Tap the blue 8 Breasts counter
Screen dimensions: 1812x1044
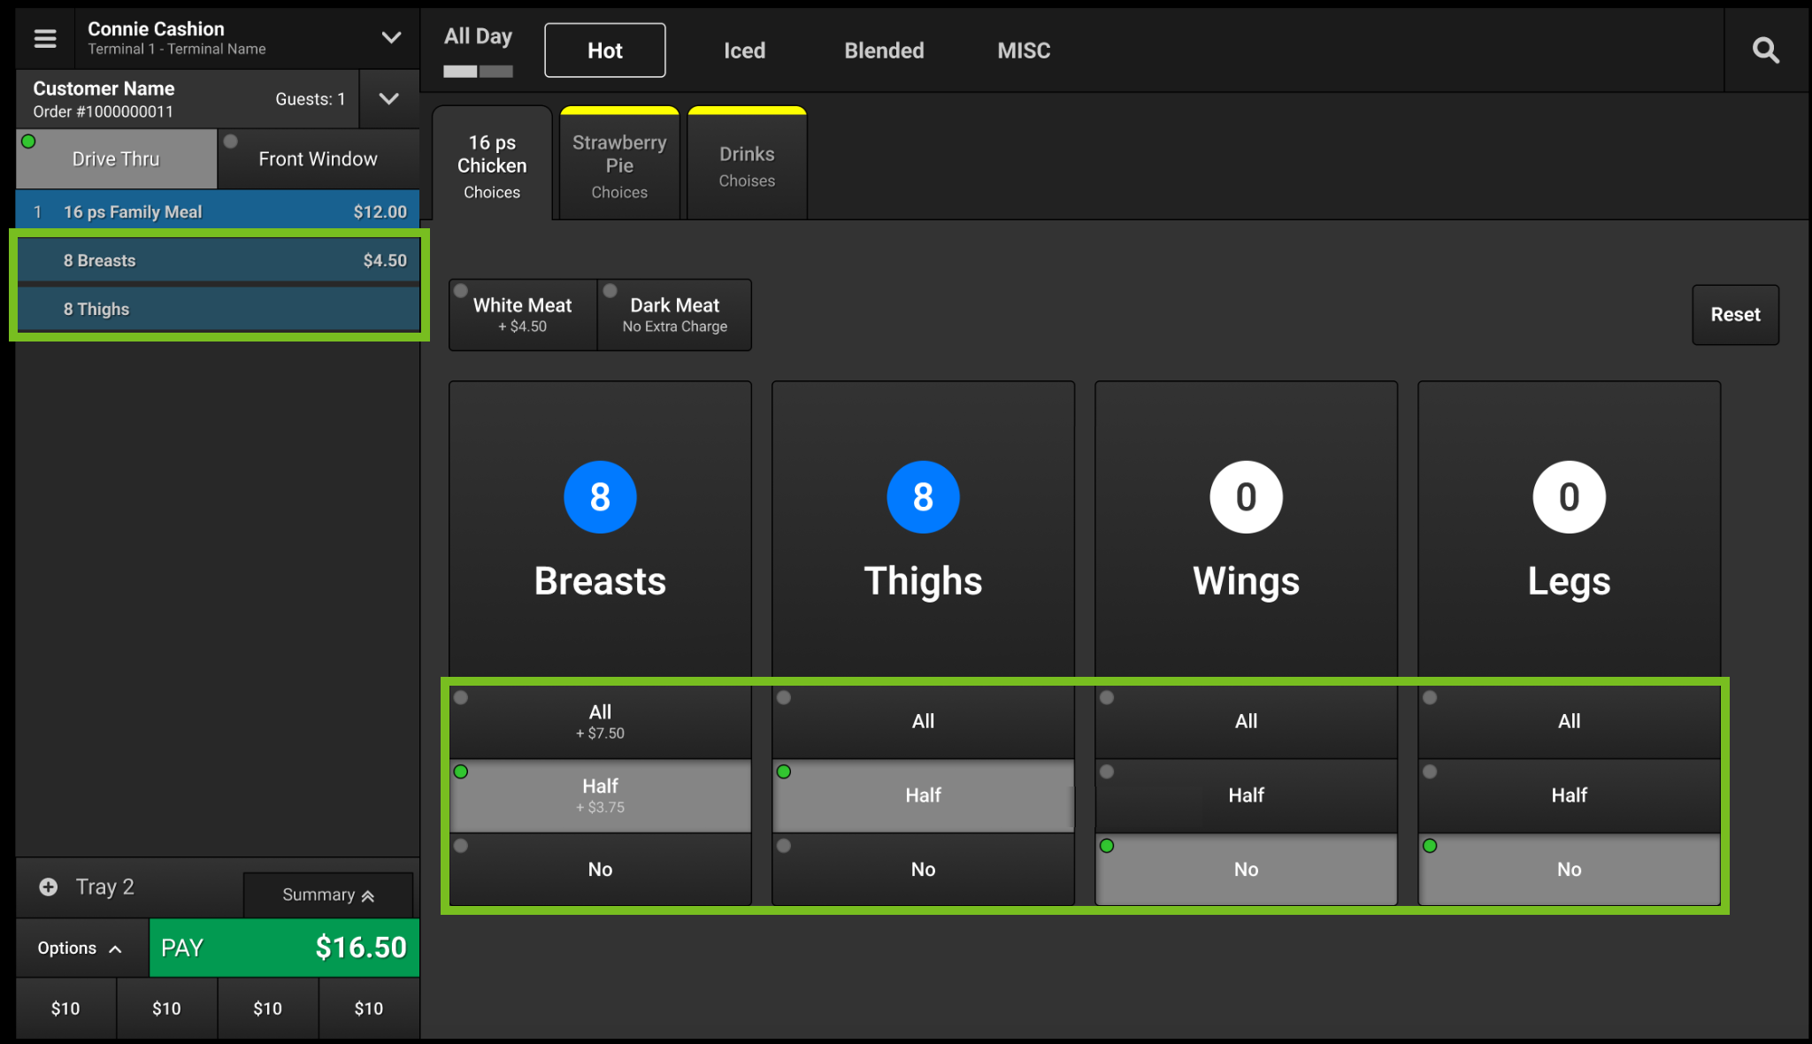(x=600, y=497)
